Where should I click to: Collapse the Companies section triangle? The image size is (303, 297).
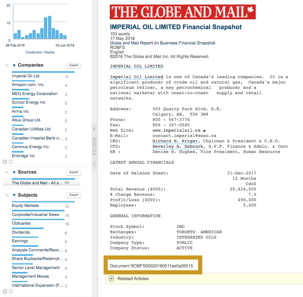click(14, 65)
